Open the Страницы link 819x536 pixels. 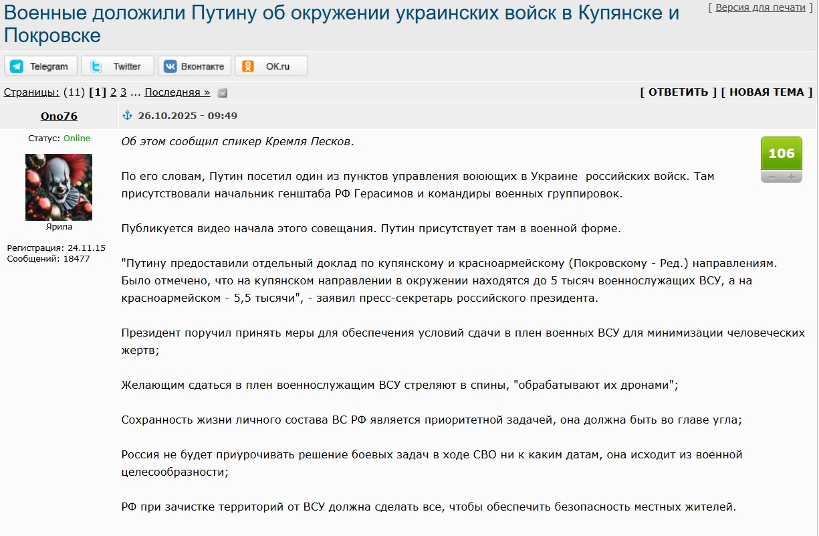coord(31,92)
